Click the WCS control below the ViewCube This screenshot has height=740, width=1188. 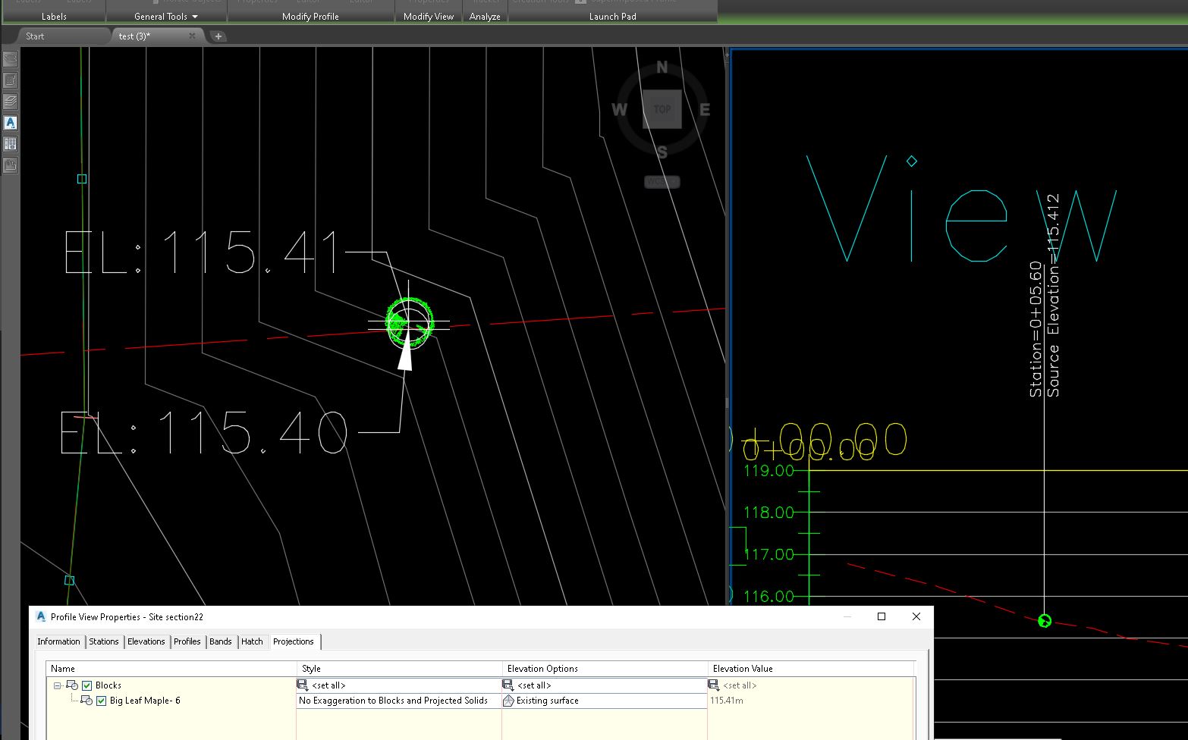(x=661, y=181)
